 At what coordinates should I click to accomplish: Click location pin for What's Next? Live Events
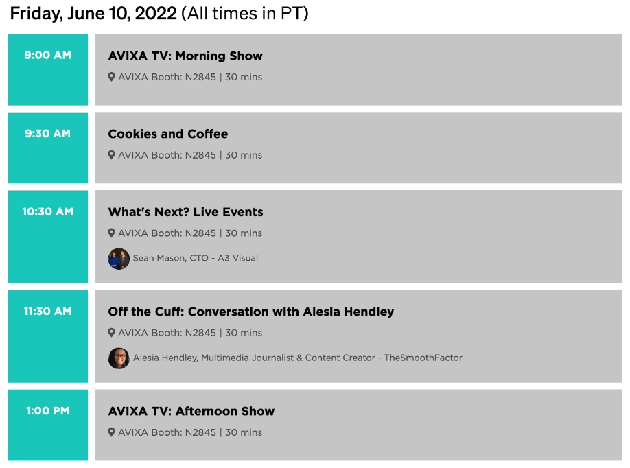pos(111,233)
